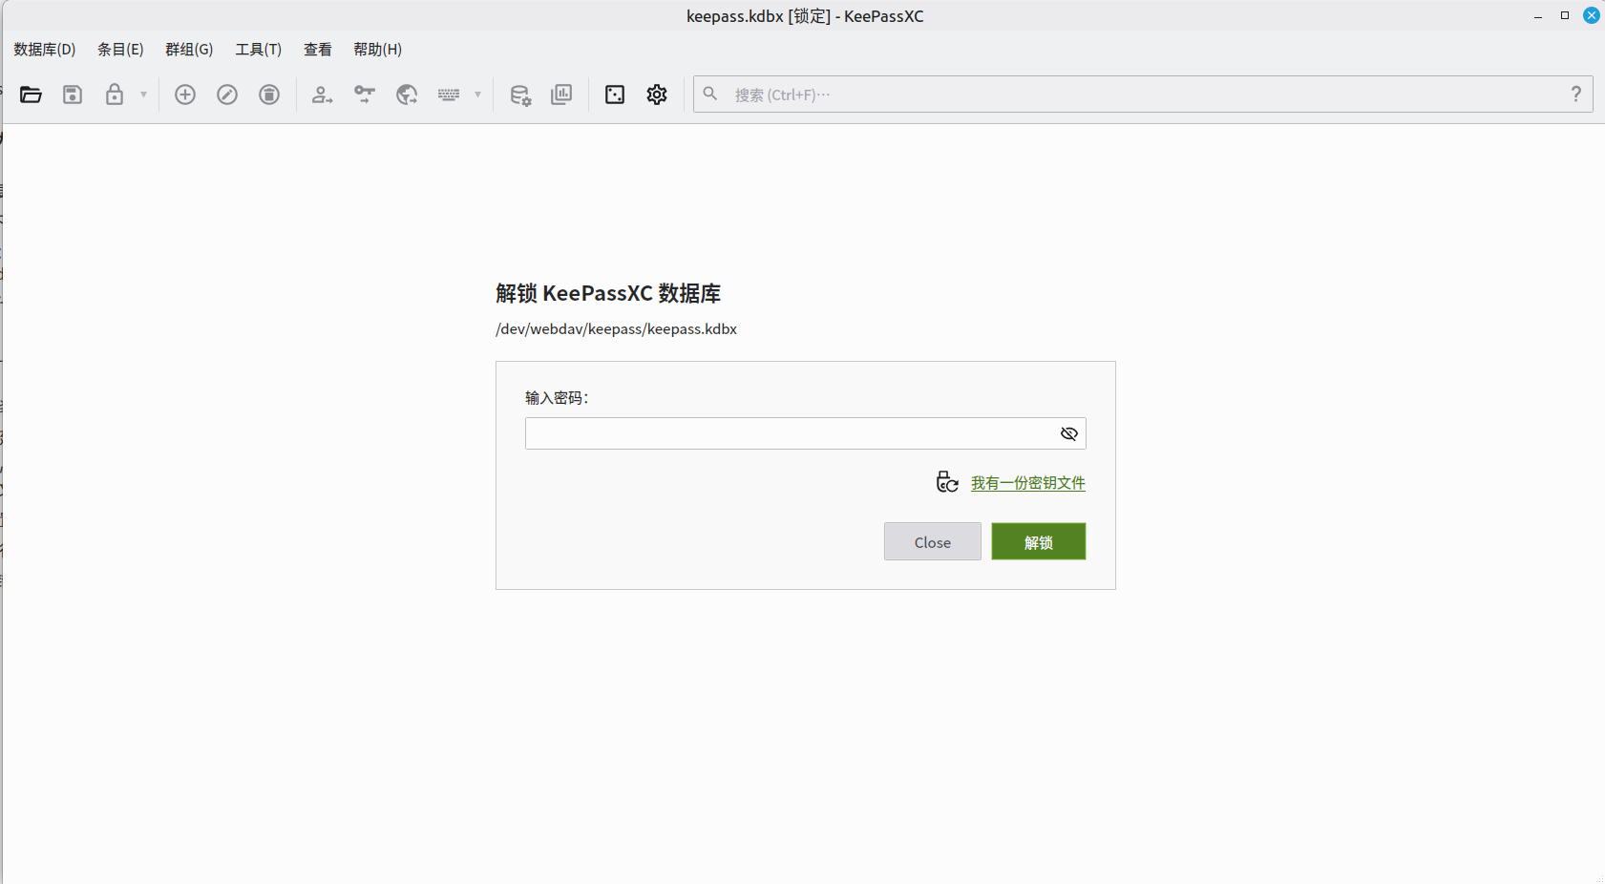Open the password generator dice icon
The image size is (1605, 884).
tap(615, 95)
